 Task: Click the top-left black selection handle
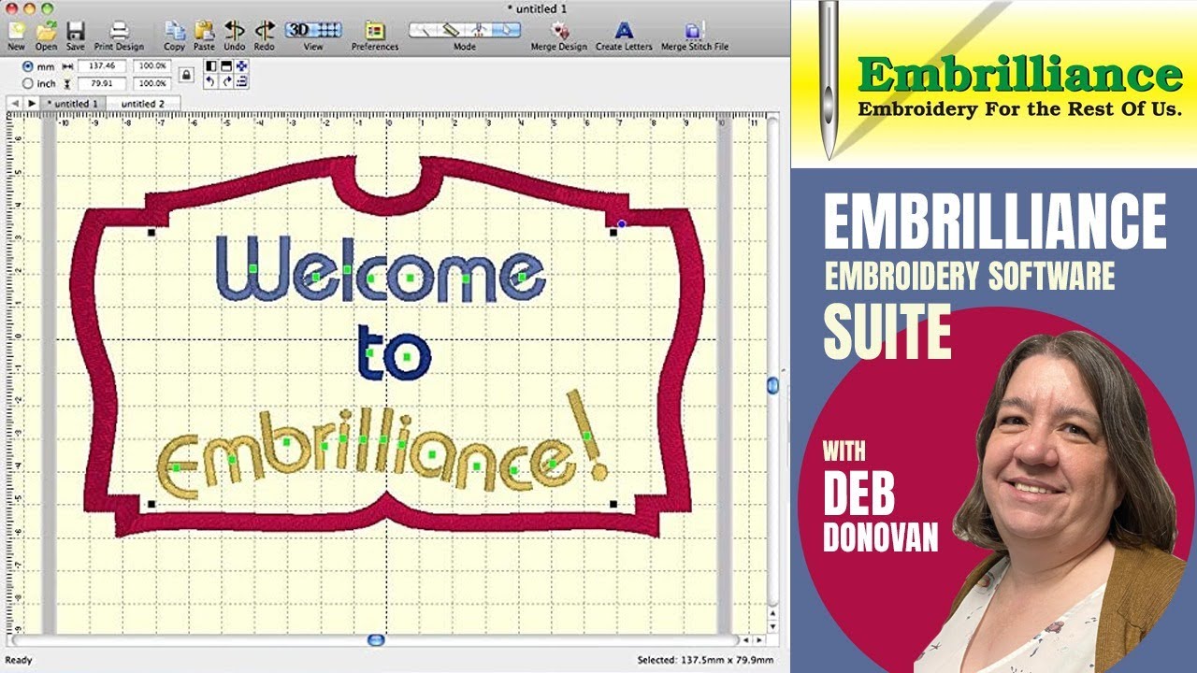[151, 232]
